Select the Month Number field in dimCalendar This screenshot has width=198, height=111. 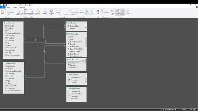(76, 42)
